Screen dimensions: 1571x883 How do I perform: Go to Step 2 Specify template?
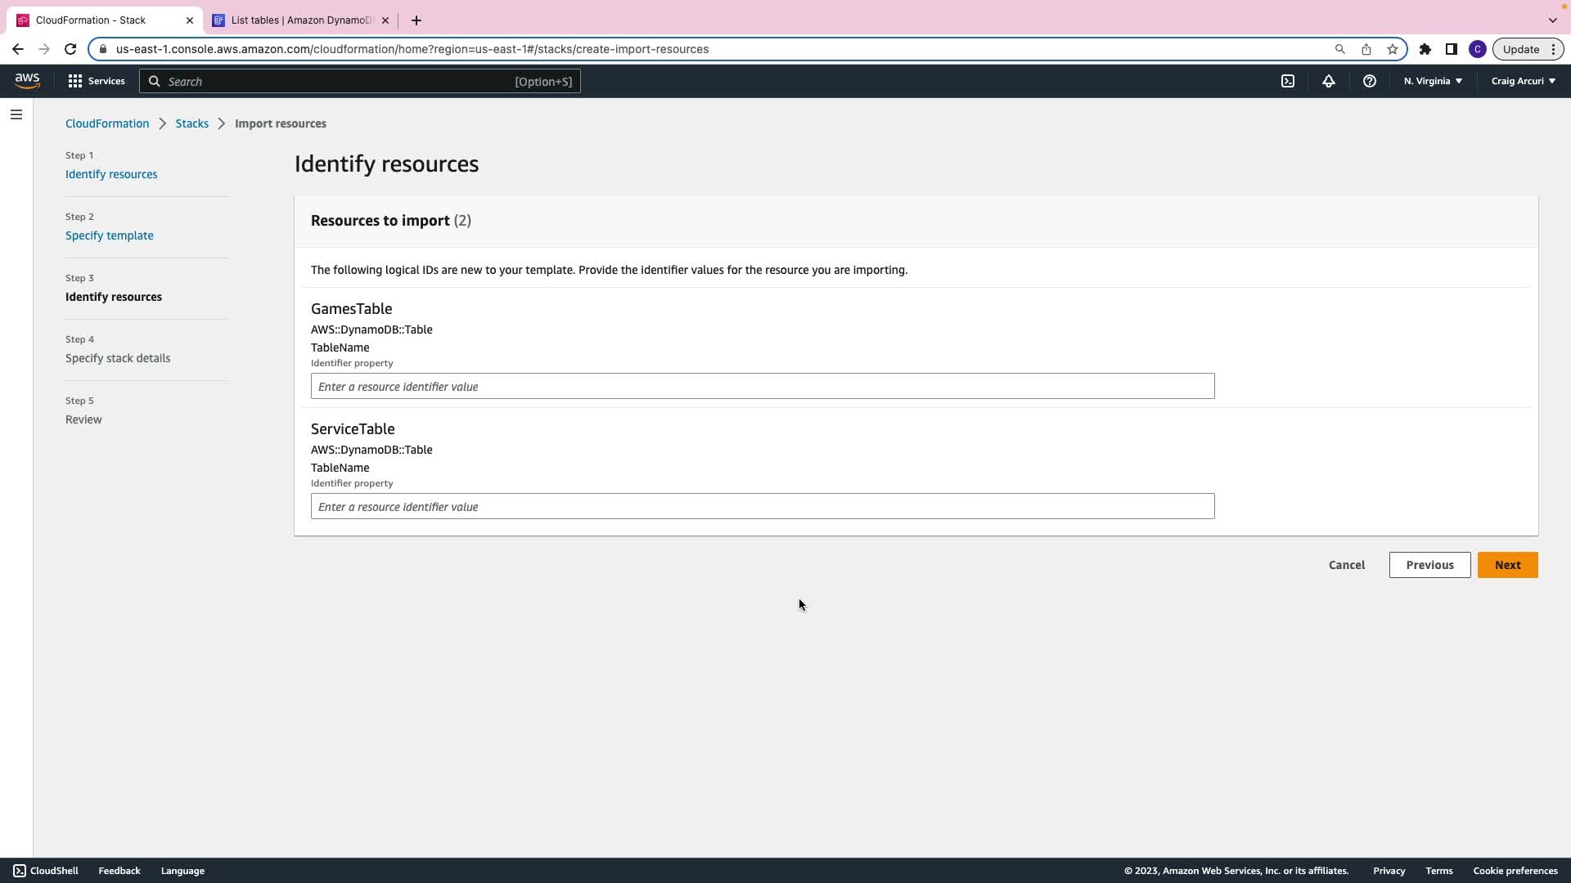[110, 235]
